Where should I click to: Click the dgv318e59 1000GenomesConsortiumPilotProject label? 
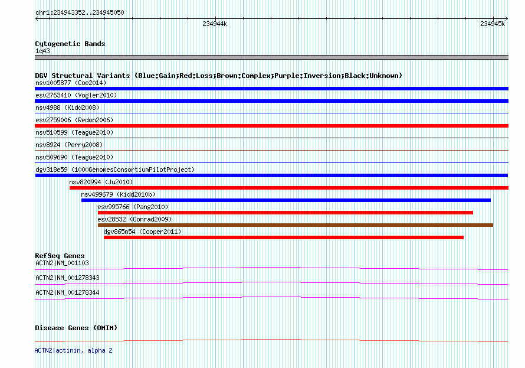click(x=115, y=170)
